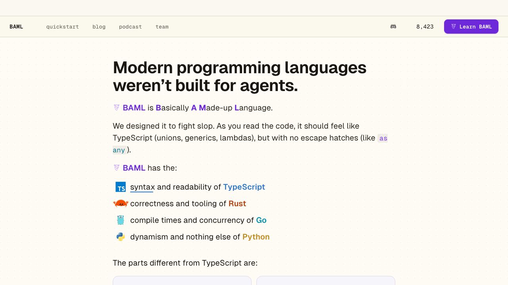Click the TypeScript TS logo icon
The width and height of the screenshot is (508, 285).
pyautogui.click(x=121, y=187)
